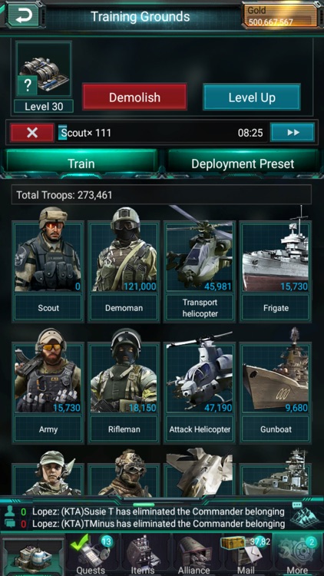Cancel the Scout training queue

(x=32, y=133)
